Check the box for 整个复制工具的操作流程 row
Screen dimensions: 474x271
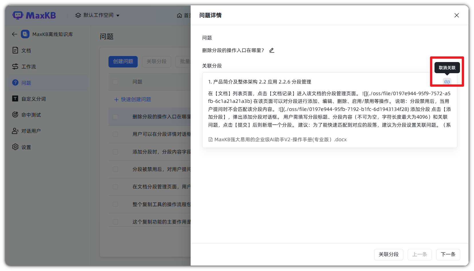pos(115,204)
